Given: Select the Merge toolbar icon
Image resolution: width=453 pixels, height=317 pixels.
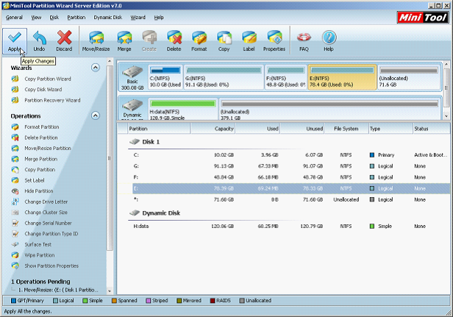Looking at the screenshot, I should pyautogui.click(x=124, y=40).
